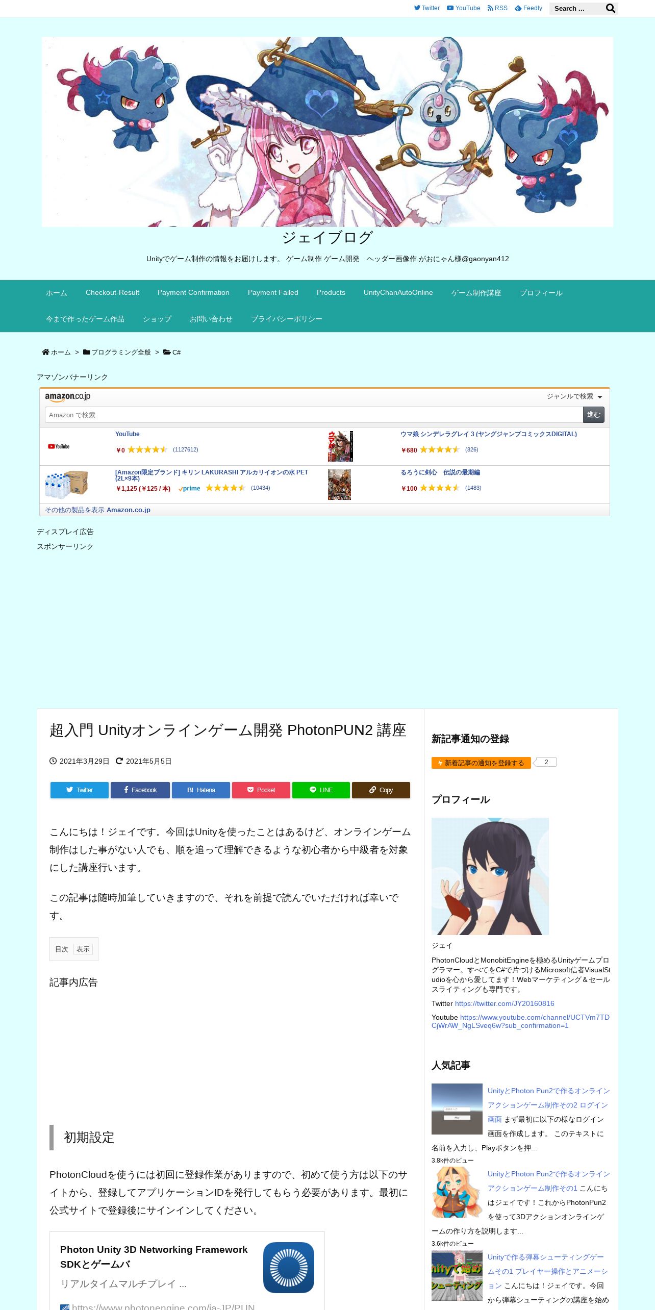Click the shooting game article thumbnail
Image resolution: width=655 pixels, height=1310 pixels.
457,1275
